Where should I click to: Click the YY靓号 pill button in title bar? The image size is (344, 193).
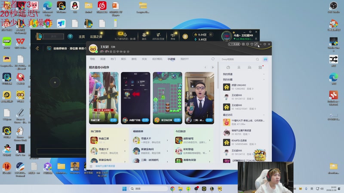pos(234,44)
